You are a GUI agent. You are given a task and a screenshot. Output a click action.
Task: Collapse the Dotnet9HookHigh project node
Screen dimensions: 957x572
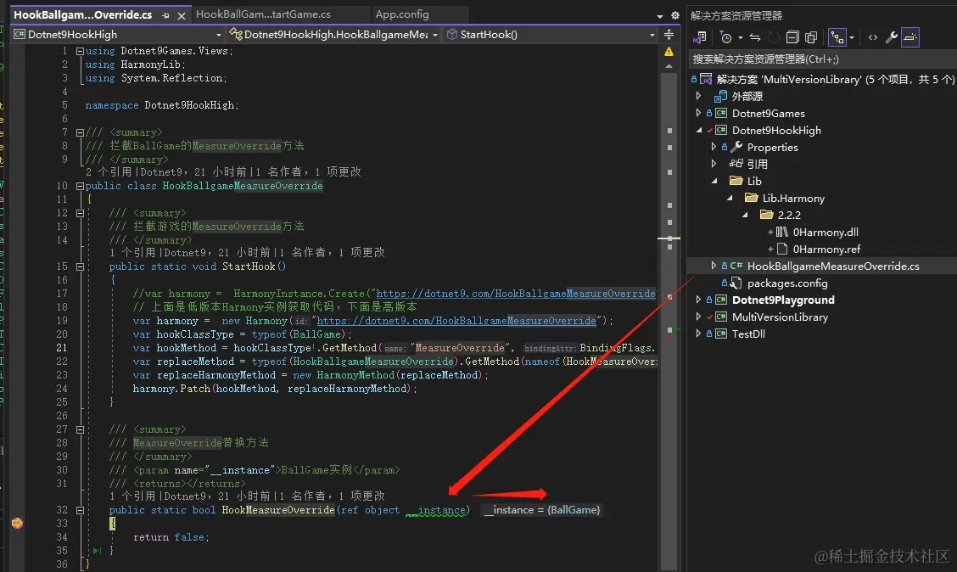698,130
